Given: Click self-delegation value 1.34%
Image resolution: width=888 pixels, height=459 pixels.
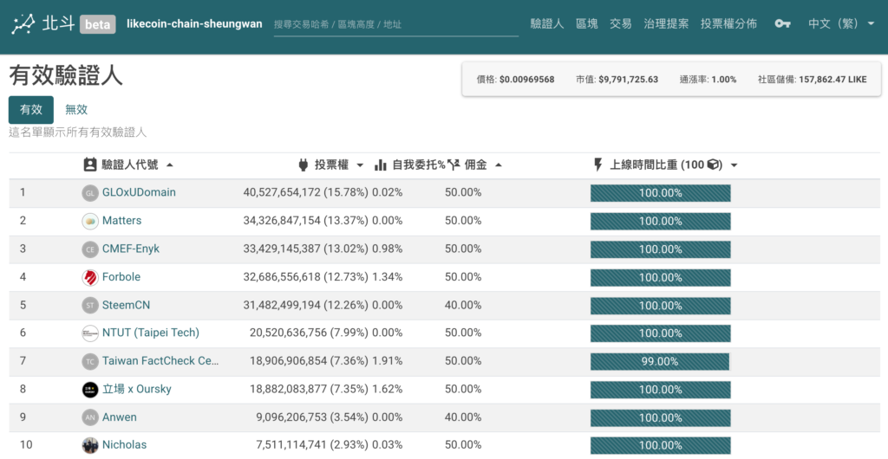Looking at the screenshot, I should coord(388,277).
